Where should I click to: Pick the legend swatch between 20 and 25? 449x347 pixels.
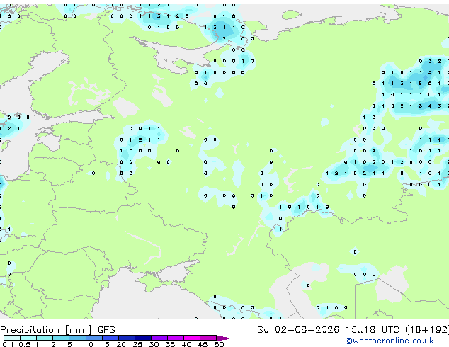pyautogui.click(x=127, y=338)
